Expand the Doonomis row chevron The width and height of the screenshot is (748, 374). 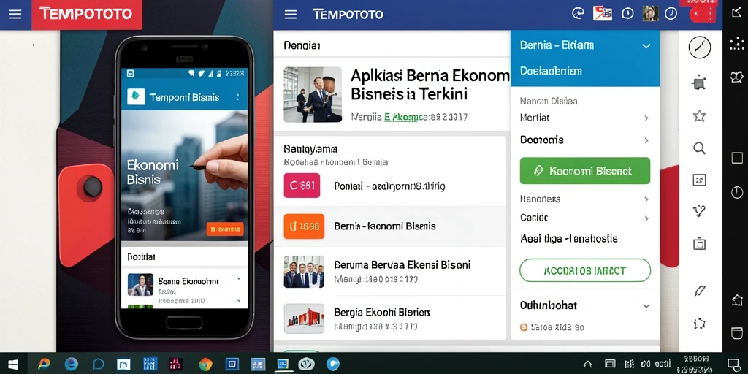[646, 140]
